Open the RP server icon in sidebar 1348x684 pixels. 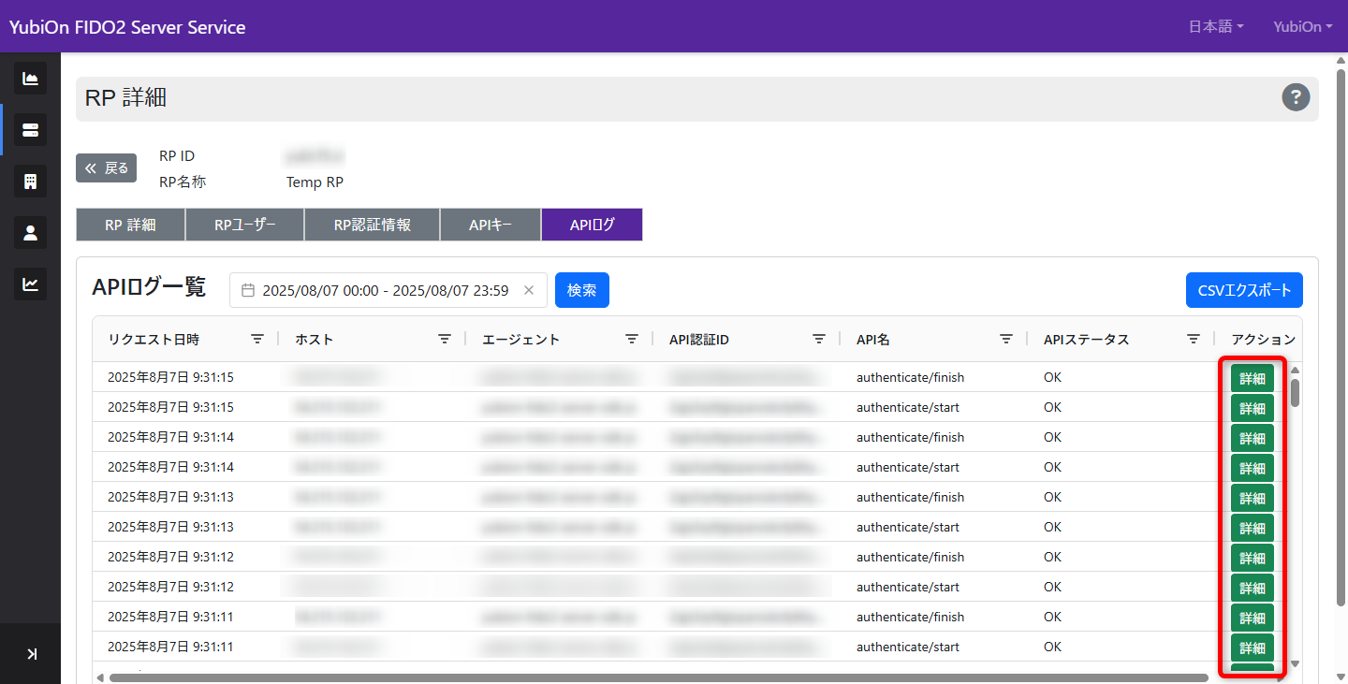coord(30,129)
